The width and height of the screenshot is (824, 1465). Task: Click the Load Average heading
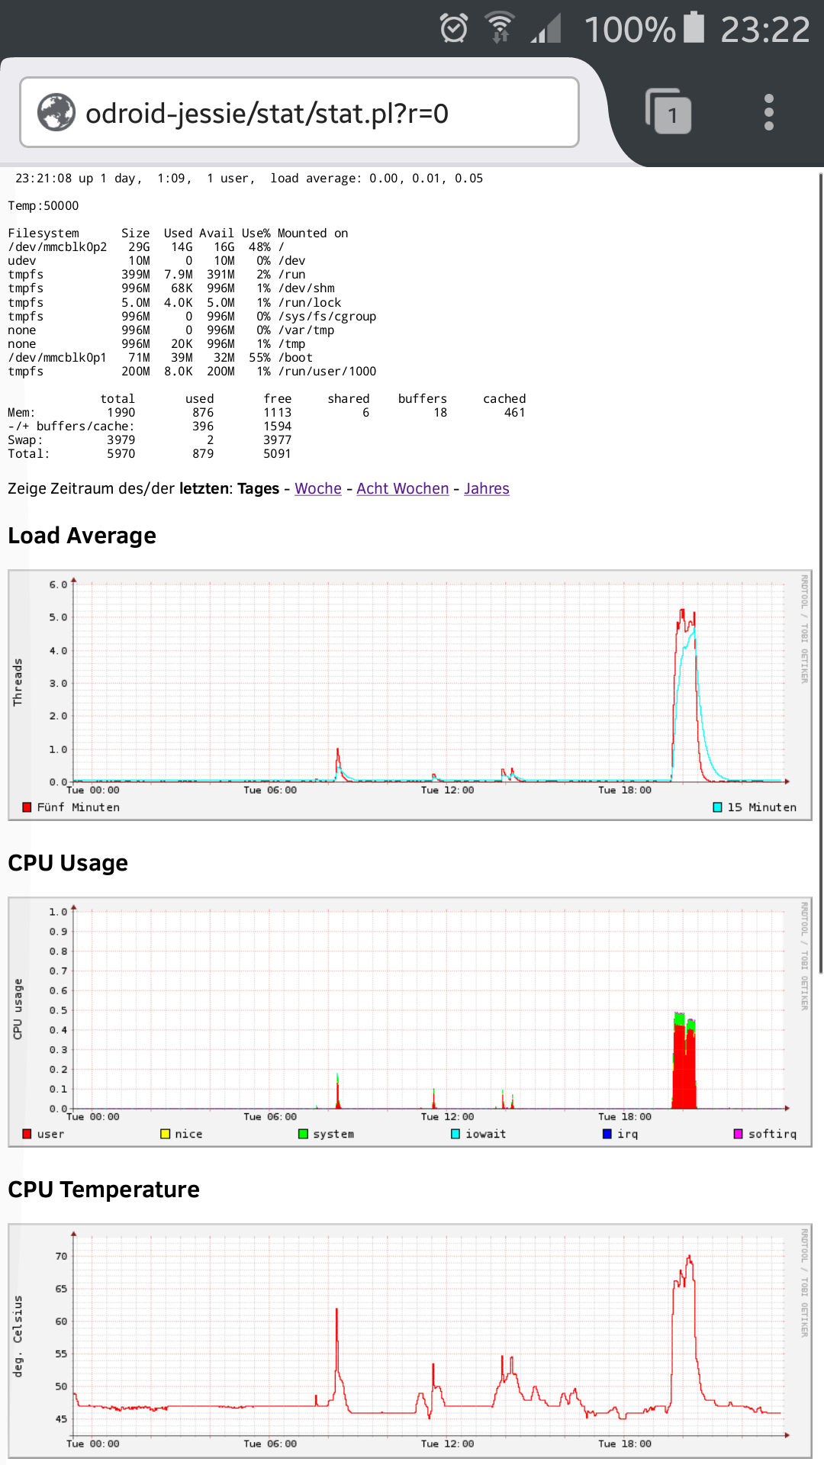point(82,536)
